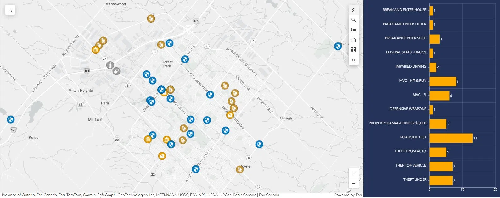The image size is (500, 198).
Task: Click the gray pill drug marker
Action: point(116,71)
